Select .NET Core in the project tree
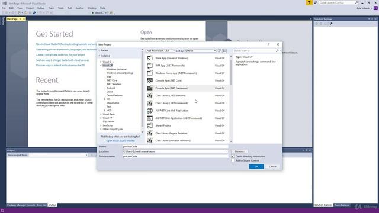Viewport: 379px width, 213px height. [x=112, y=80]
